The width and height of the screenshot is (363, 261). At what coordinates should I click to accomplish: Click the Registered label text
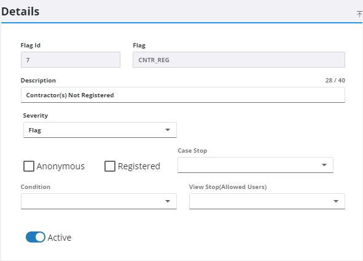tap(139, 166)
